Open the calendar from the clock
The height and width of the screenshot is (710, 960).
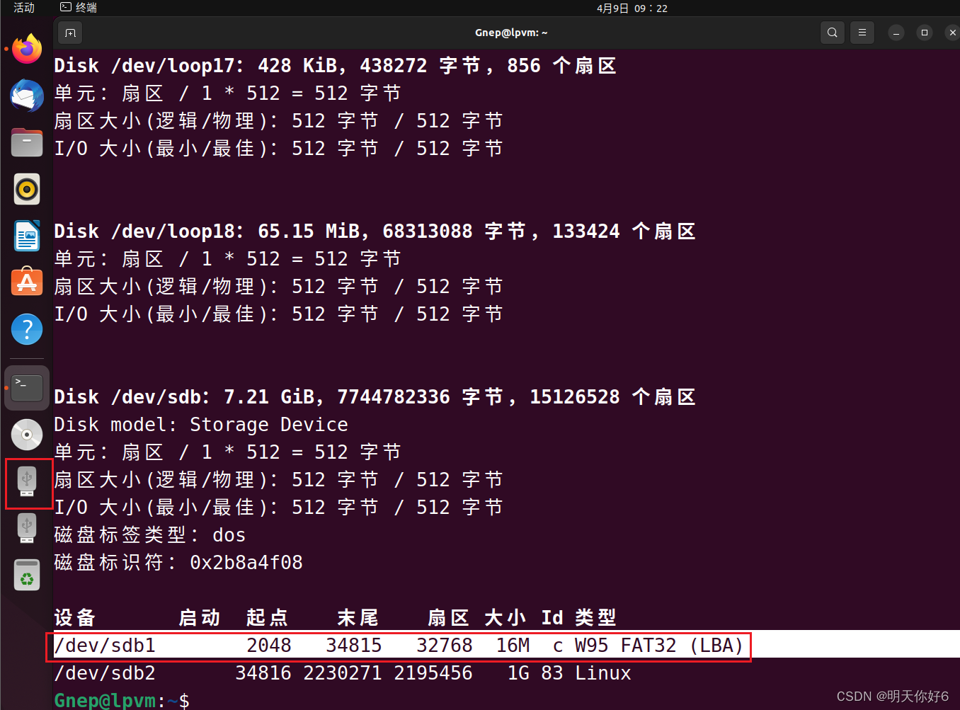tap(632, 8)
